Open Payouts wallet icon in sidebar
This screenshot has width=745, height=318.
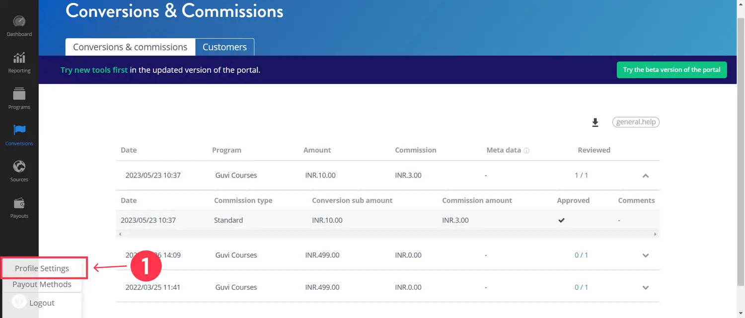coord(19,203)
